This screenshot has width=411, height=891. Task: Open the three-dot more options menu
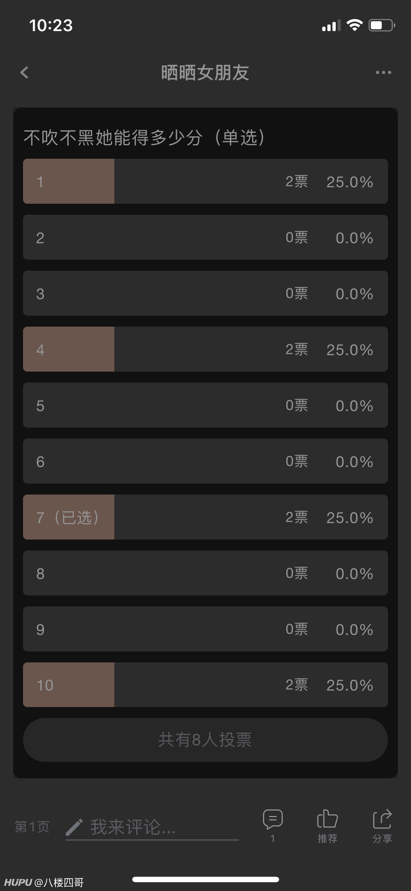(x=383, y=72)
